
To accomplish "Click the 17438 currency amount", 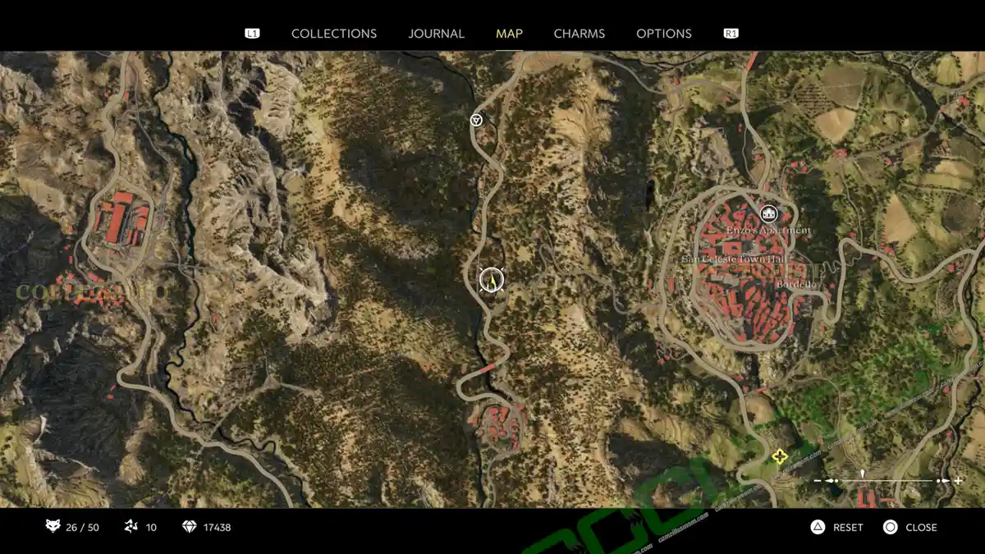I will [217, 528].
